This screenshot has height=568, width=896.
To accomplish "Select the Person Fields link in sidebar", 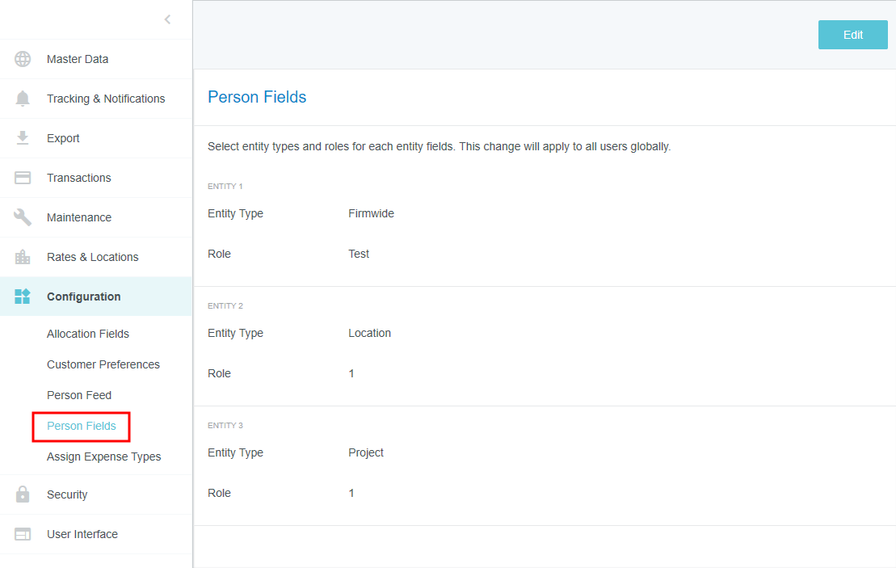I will [x=82, y=426].
